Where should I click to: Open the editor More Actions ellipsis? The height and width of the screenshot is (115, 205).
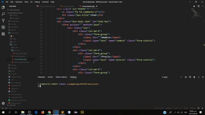[203, 6]
